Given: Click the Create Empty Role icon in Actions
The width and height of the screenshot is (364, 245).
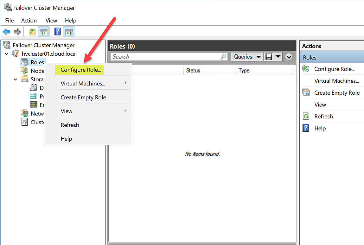Looking at the screenshot, I should [x=306, y=92].
